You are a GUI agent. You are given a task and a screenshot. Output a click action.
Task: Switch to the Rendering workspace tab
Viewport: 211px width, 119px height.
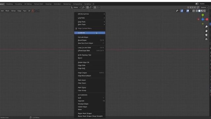pyautogui.click(x=67, y=4)
